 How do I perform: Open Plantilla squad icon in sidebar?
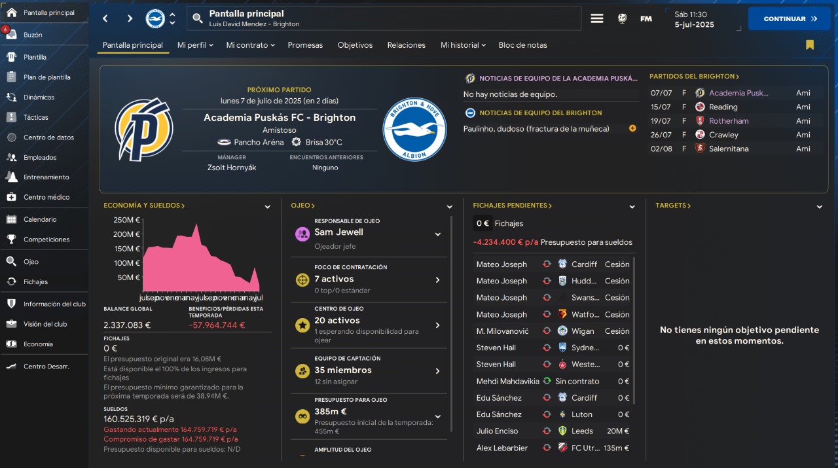(x=11, y=57)
